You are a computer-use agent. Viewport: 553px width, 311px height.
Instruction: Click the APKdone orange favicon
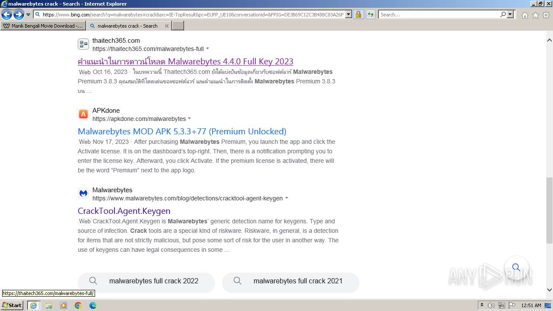(x=83, y=114)
